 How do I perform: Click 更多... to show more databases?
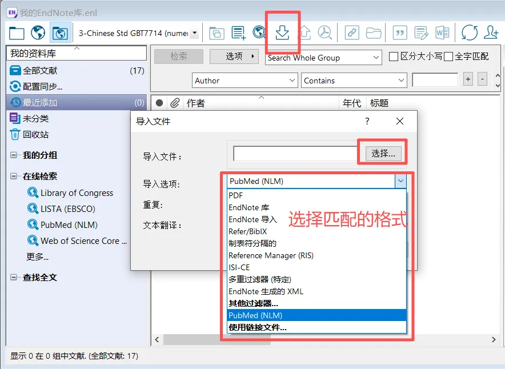pos(37,256)
